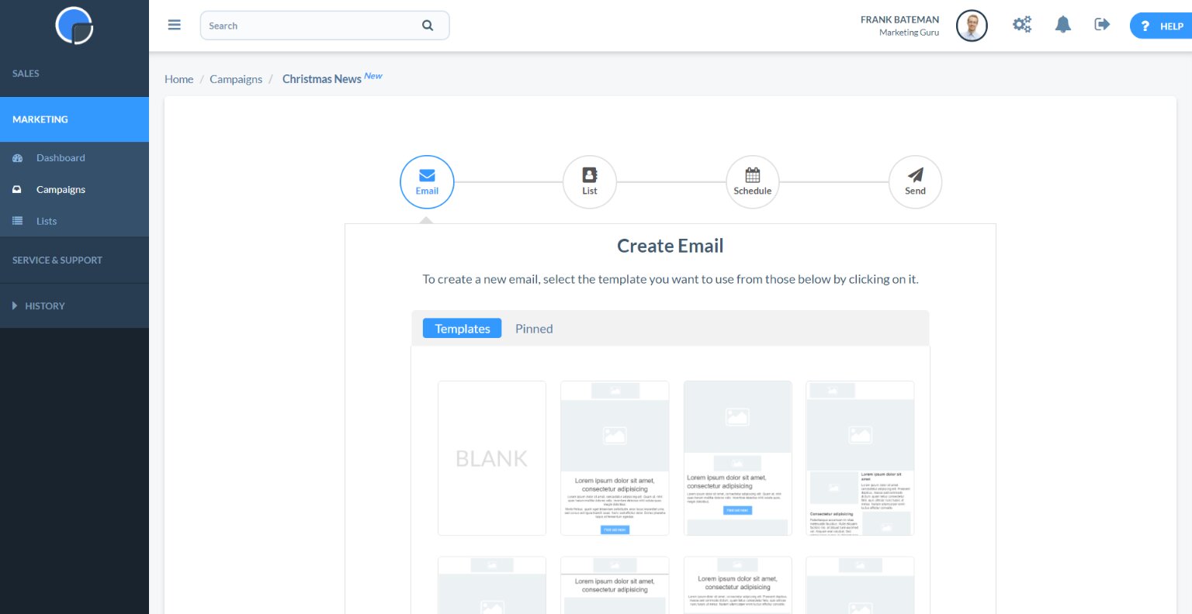Open notifications bell icon
The image size is (1192, 614).
1062,25
